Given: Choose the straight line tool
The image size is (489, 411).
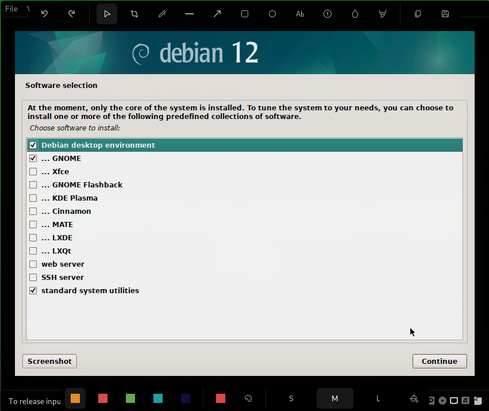Looking at the screenshot, I should click(189, 13).
